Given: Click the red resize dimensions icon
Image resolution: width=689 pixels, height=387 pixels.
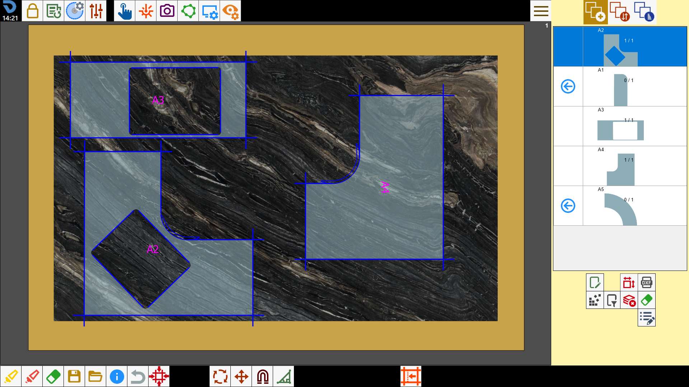Looking at the screenshot, I should (629, 282).
